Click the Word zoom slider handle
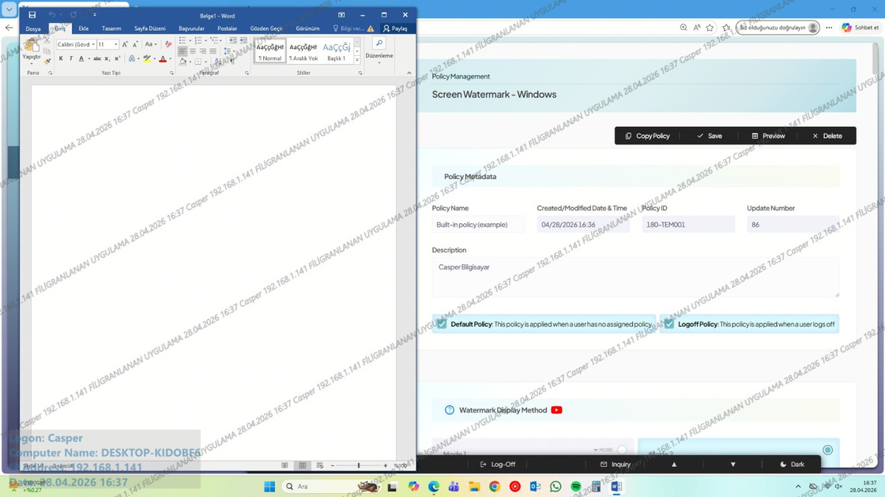 point(359,465)
